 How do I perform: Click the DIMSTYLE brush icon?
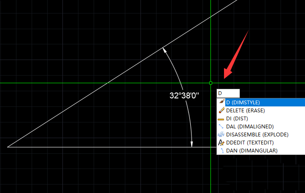coord(221,102)
